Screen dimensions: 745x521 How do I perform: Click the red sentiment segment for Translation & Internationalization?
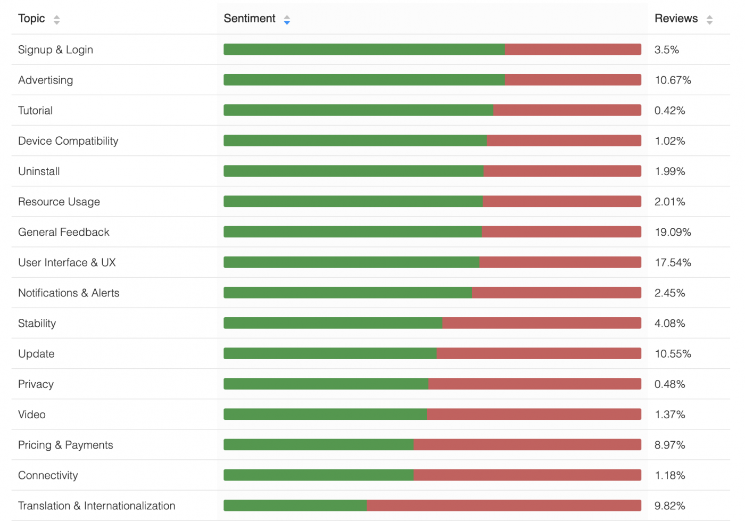coord(506,505)
